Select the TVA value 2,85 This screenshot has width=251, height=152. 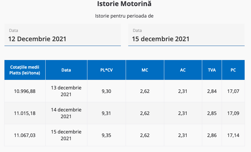click(212, 113)
